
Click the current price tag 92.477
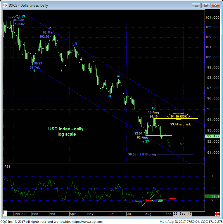tap(213, 136)
